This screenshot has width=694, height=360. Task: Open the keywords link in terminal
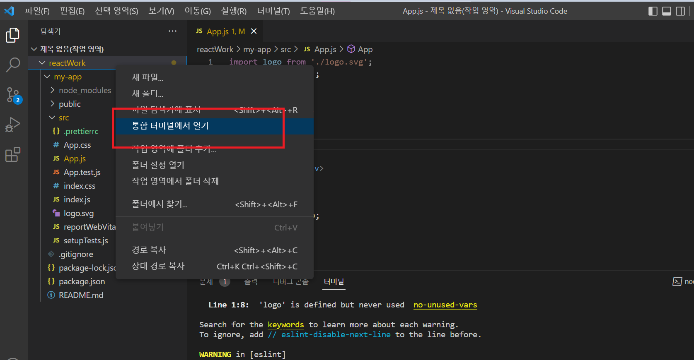point(285,325)
